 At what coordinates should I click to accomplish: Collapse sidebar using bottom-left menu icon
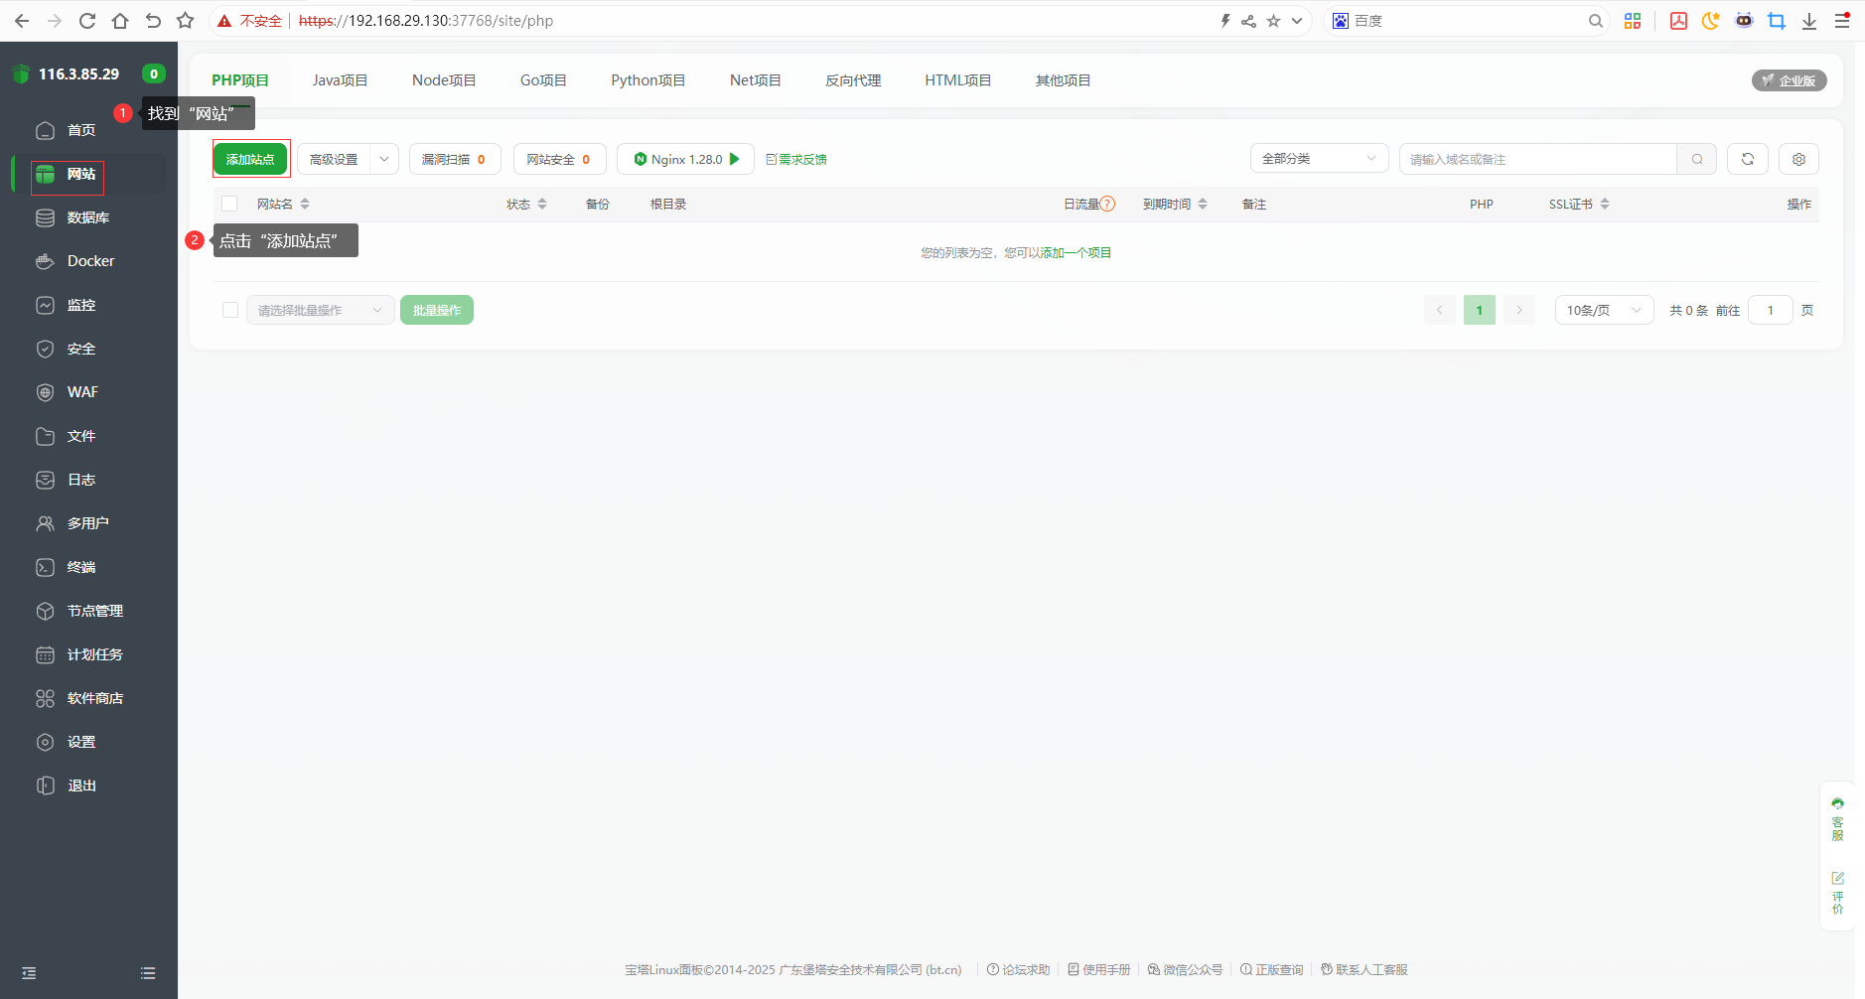(29, 973)
